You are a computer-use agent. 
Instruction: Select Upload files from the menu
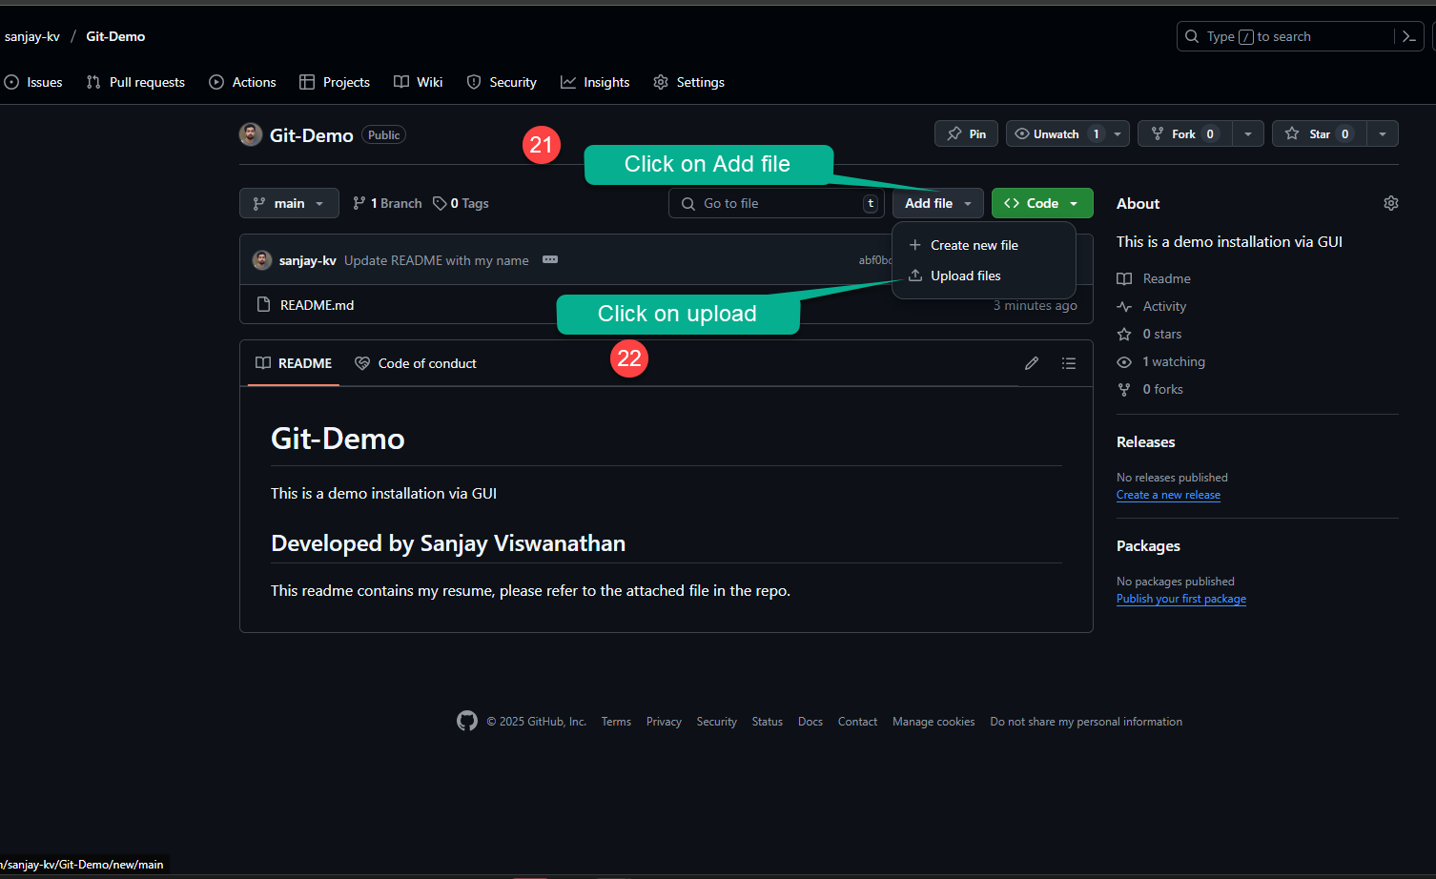963,276
